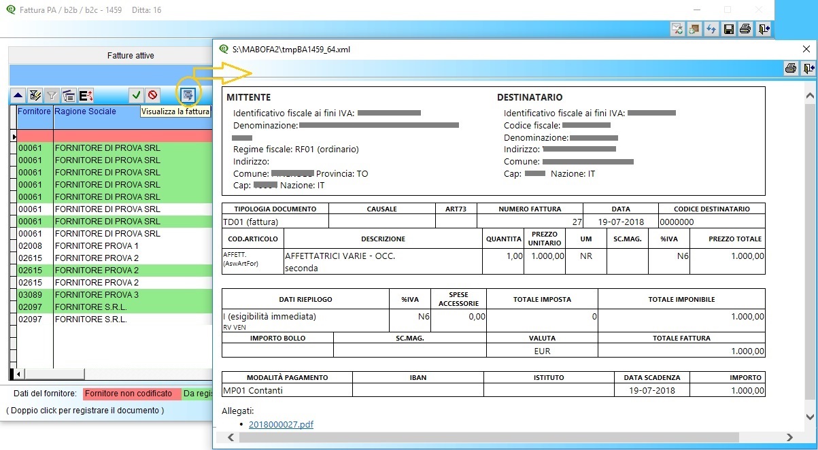Click the brown boxes download icon
This screenshot has height=450, width=818.
click(x=694, y=29)
